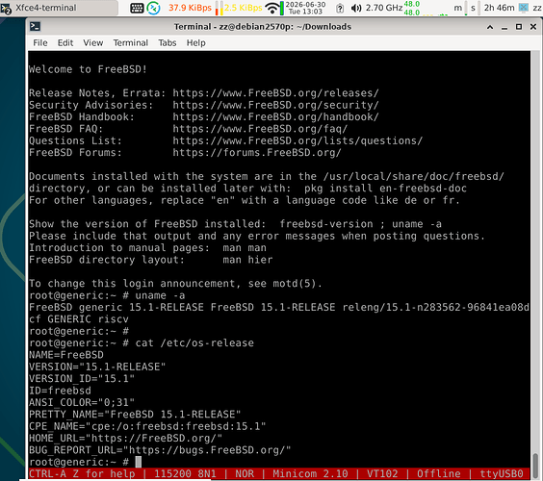Screen dimensions: 543x481
Task: Click the forums.FreeBSD.org URL
Action: [257, 153]
